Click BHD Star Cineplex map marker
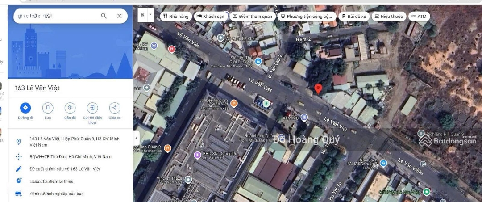The width and height of the screenshot is (482, 202). pyautogui.click(x=197, y=155)
